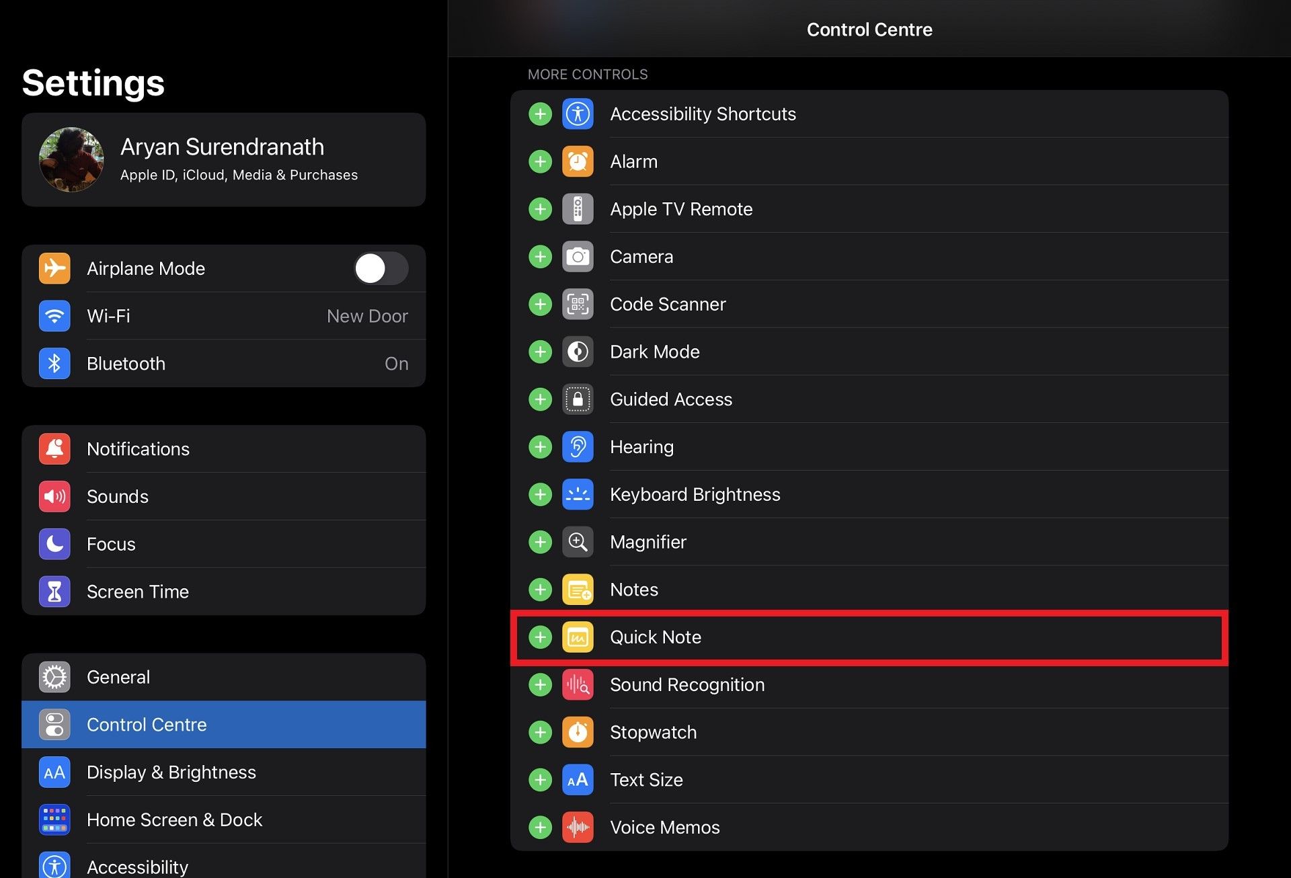Viewport: 1291px width, 878px height.
Task: Click the Guided Access lock icon
Action: (x=578, y=399)
